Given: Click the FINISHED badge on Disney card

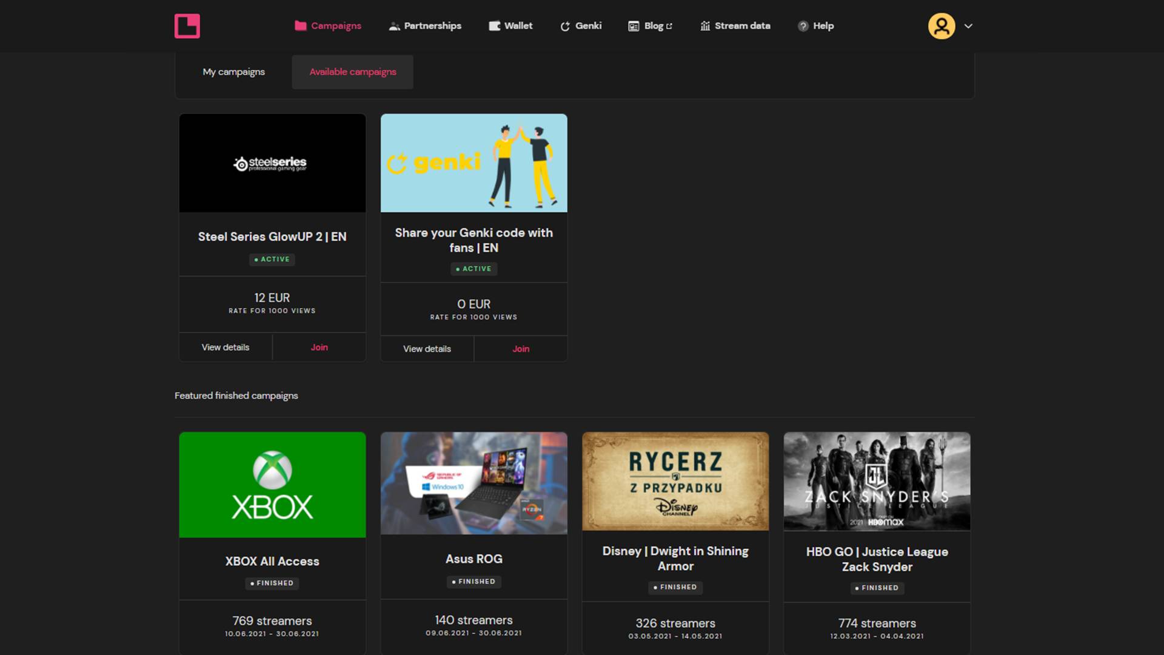Looking at the screenshot, I should point(675,587).
